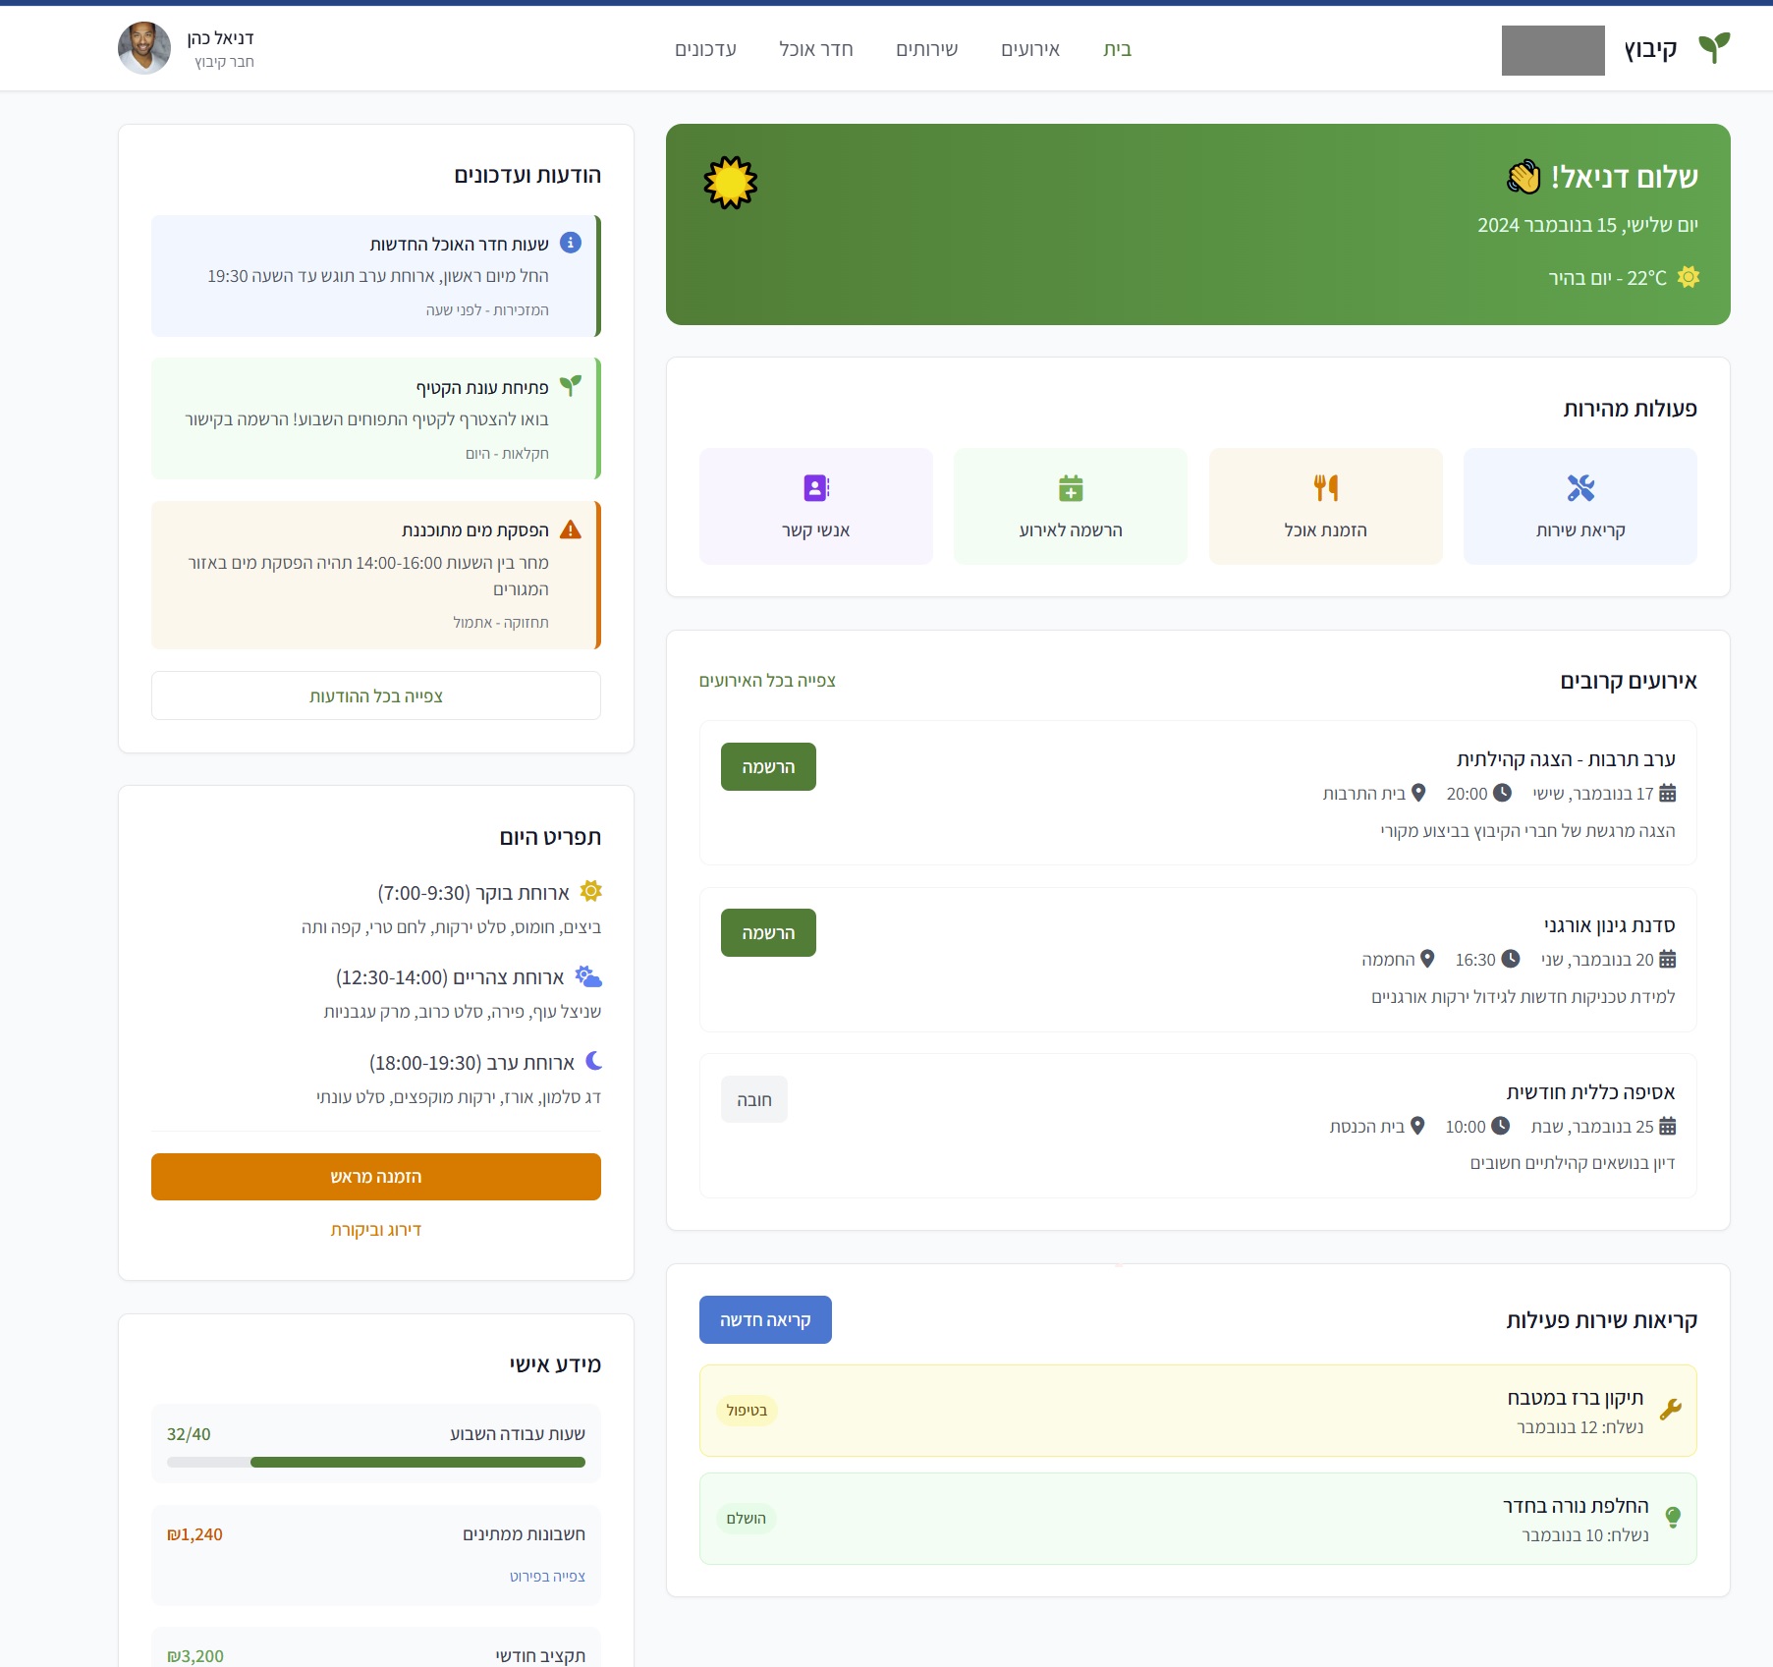The height and width of the screenshot is (1667, 1773).
Task: Click the sun icon by ארוחת בוקר
Action: (590, 891)
